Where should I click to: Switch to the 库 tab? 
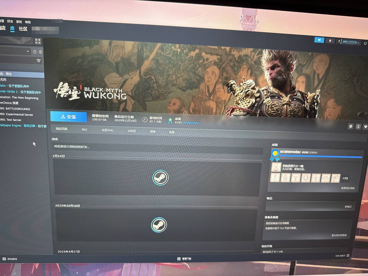click(12, 28)
